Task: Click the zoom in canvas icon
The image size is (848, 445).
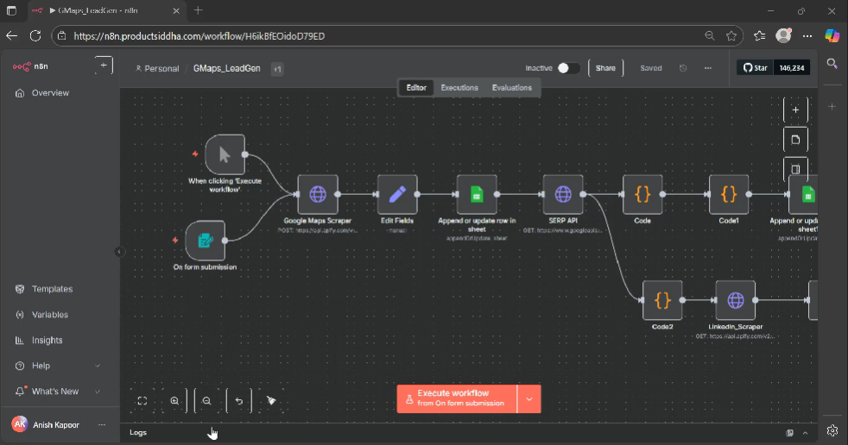Action: click(x=174, y=400)
